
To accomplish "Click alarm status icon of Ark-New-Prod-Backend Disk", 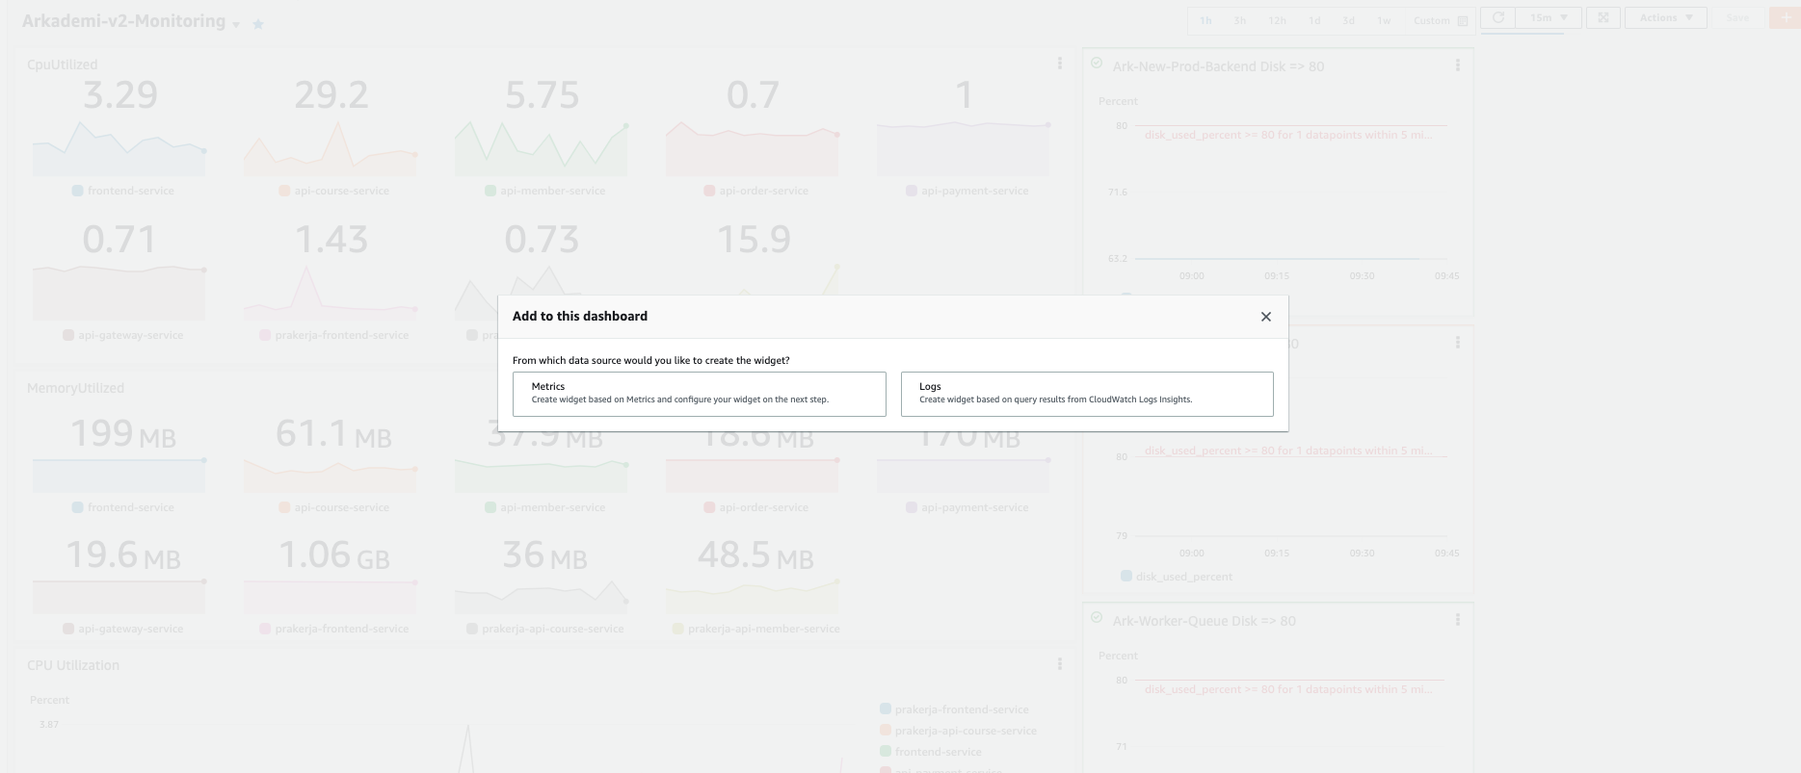I will [x=1097, y=64].
